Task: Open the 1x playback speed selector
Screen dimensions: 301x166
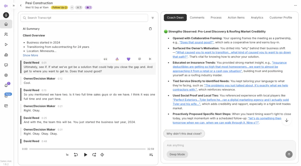Action: [x=67, y=155]
